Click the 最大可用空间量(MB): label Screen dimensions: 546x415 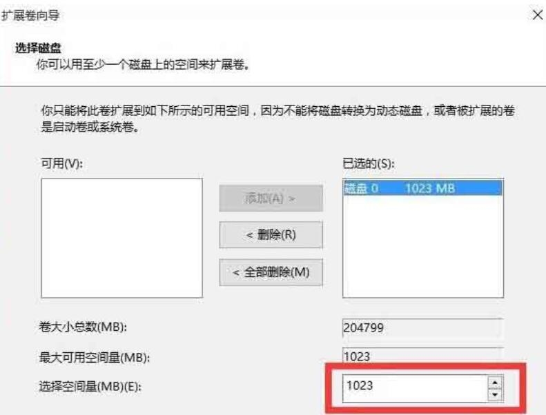(95, 357)
